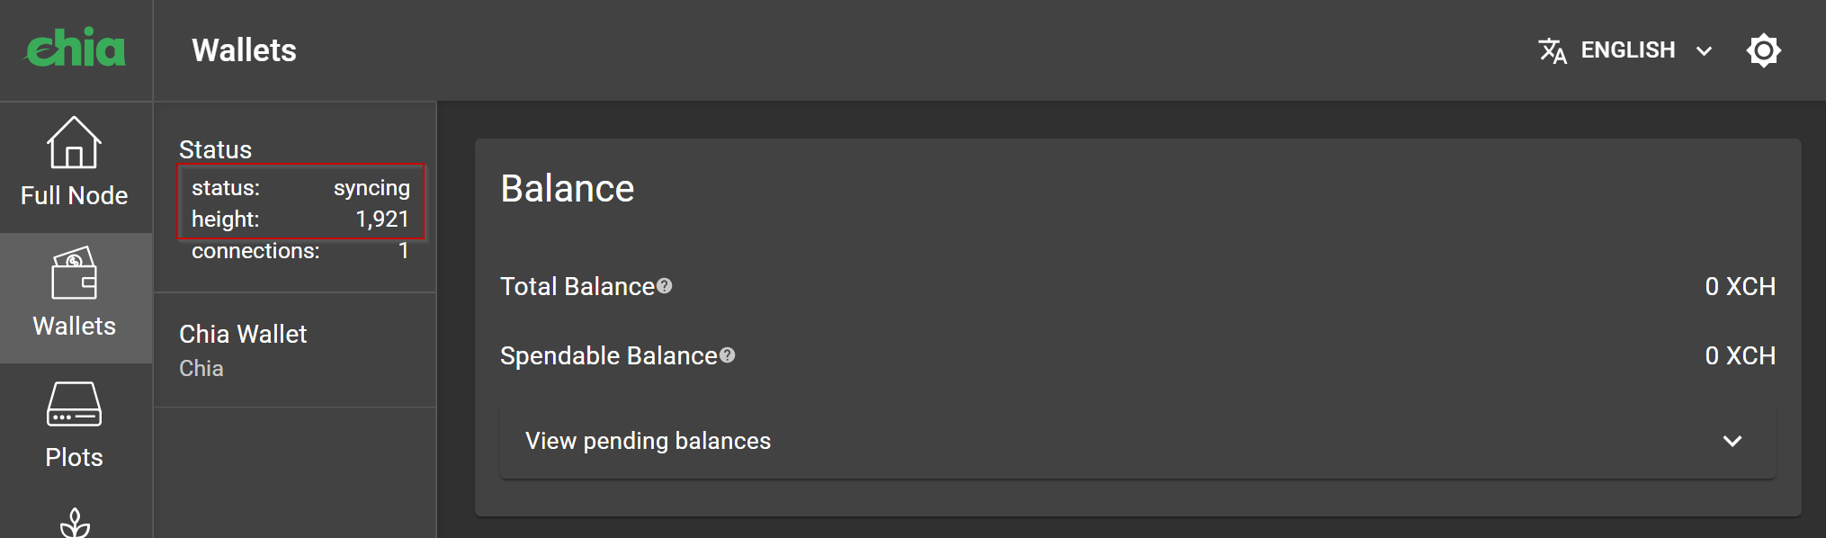Open Plots via the drive icon
The height and width of the screenshot is (538, 1826).
click(74, 405)
